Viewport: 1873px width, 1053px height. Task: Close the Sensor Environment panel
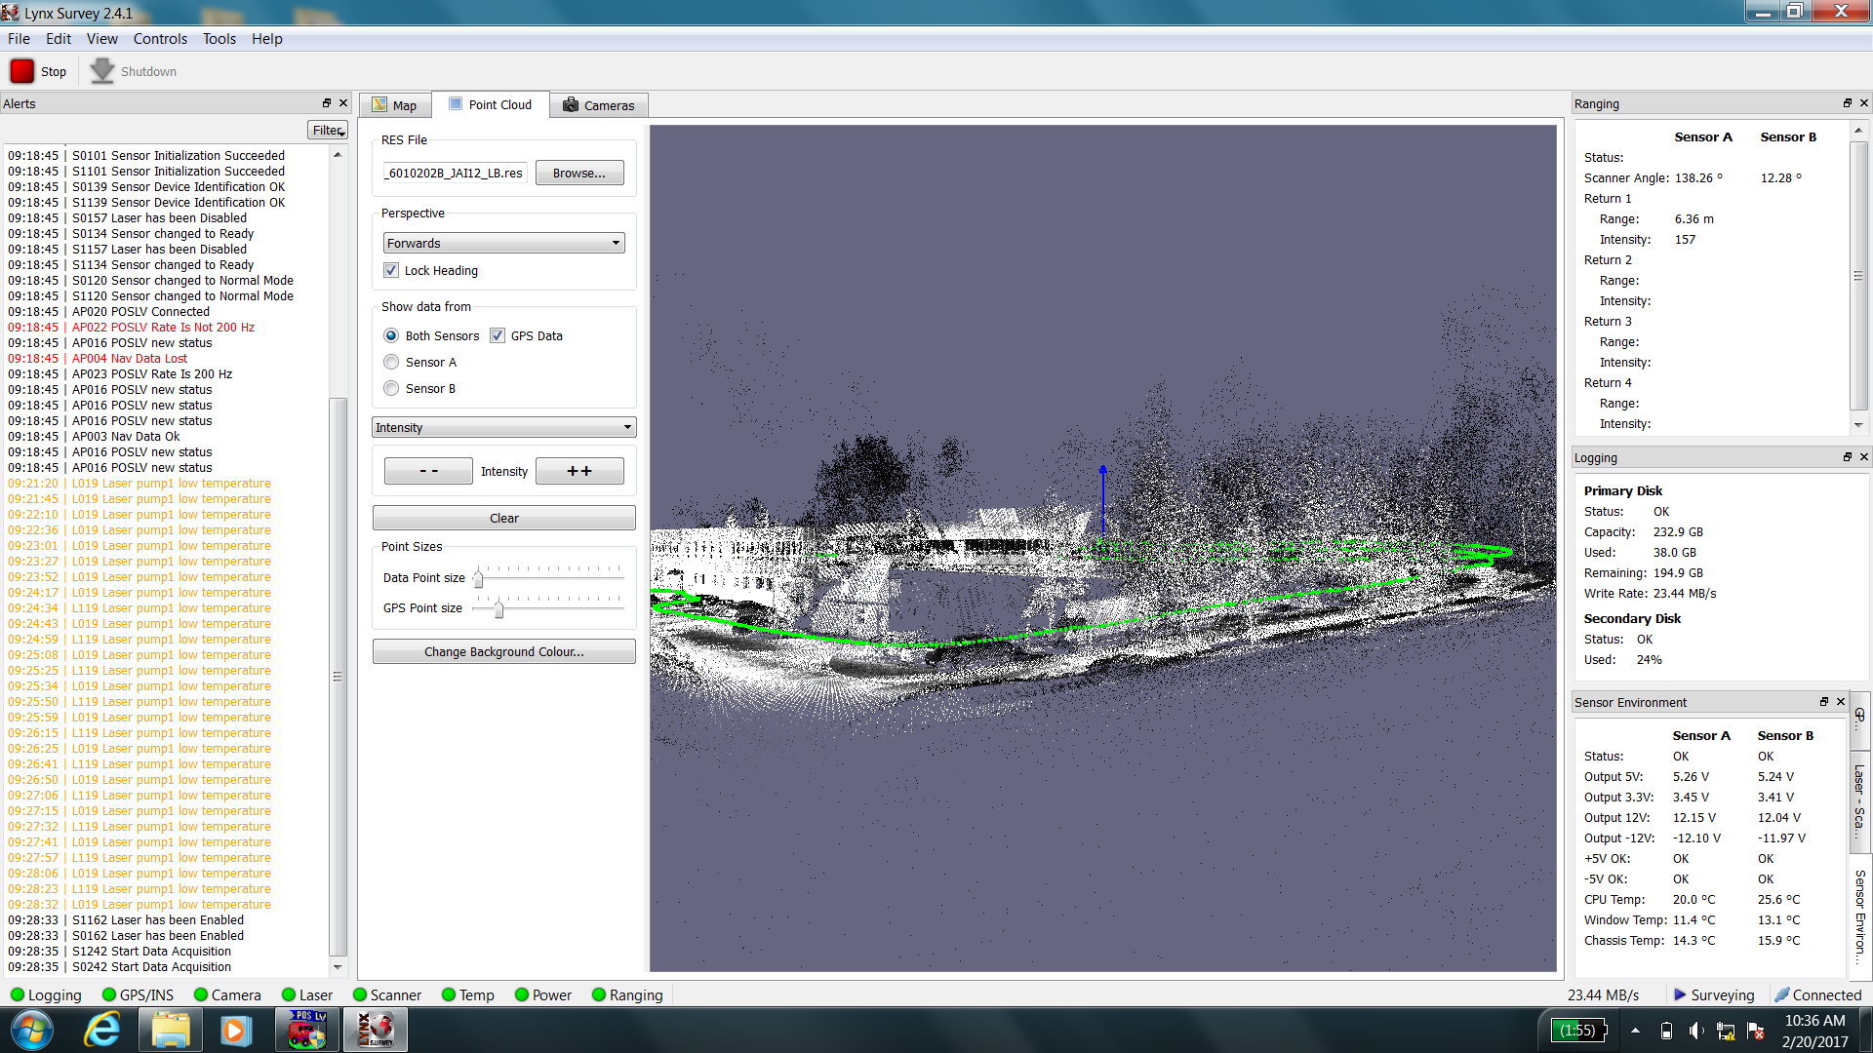(x=1841, y=702)
